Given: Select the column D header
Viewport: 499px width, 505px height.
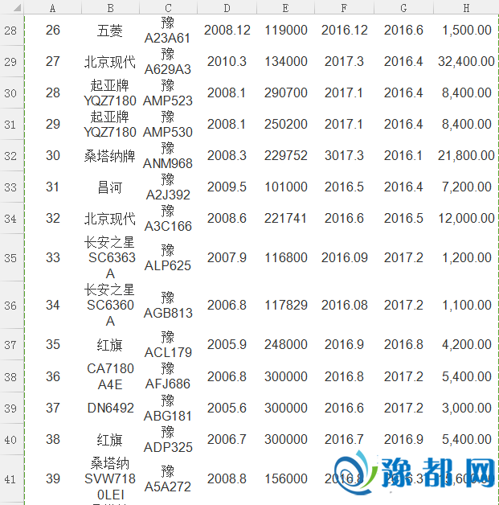Looking at the screenshot, I should pyautogui.click(x=227, y=8).
